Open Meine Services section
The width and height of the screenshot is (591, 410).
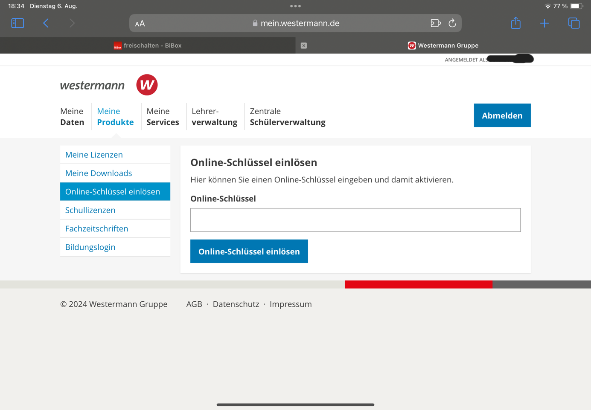coord(163,116)
